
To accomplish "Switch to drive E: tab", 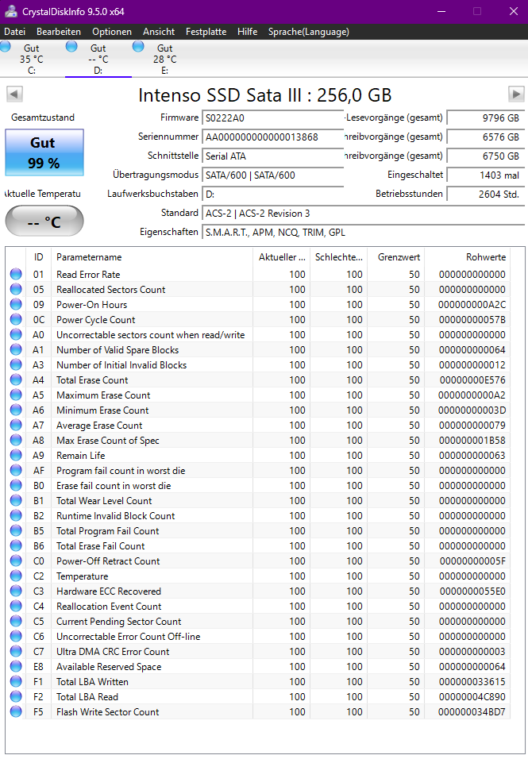I will click(x=164, y=59).
